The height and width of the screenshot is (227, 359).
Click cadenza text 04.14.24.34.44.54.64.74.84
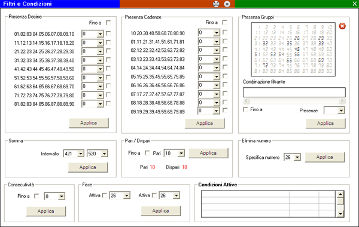click(x=157, y=68)
